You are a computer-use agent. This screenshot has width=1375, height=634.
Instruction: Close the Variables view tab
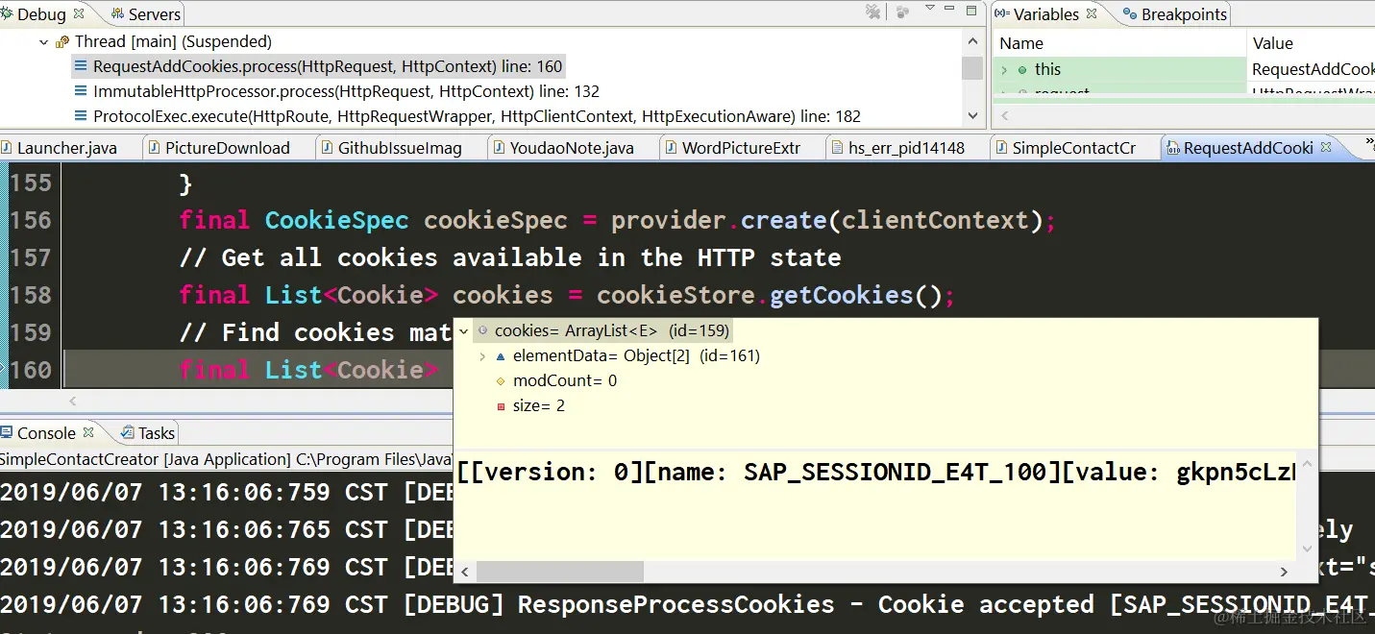(1091, 14)
